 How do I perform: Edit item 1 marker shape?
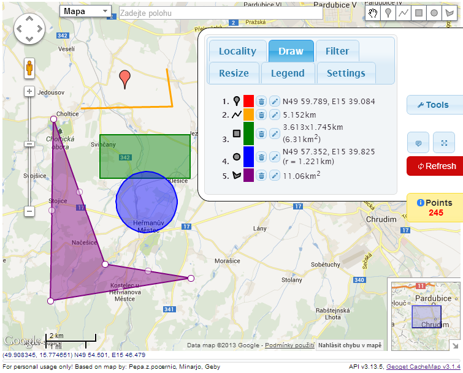[275, 102]
